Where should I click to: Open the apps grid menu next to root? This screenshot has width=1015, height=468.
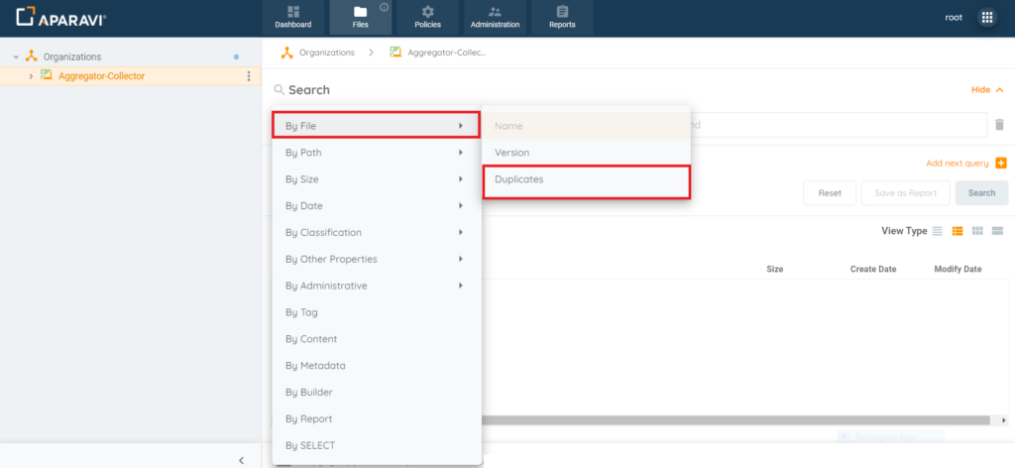pos(986,18)
